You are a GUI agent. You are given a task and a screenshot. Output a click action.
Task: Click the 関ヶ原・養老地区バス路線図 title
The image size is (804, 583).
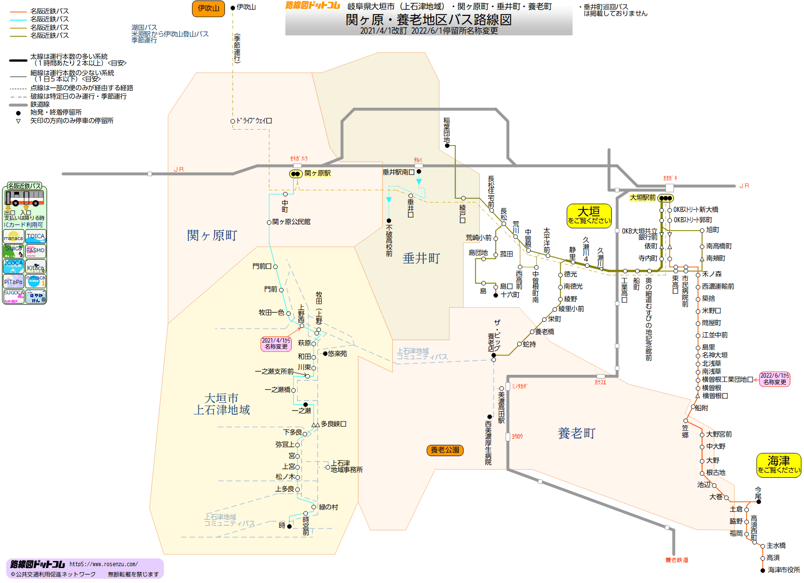pos(428,20)
